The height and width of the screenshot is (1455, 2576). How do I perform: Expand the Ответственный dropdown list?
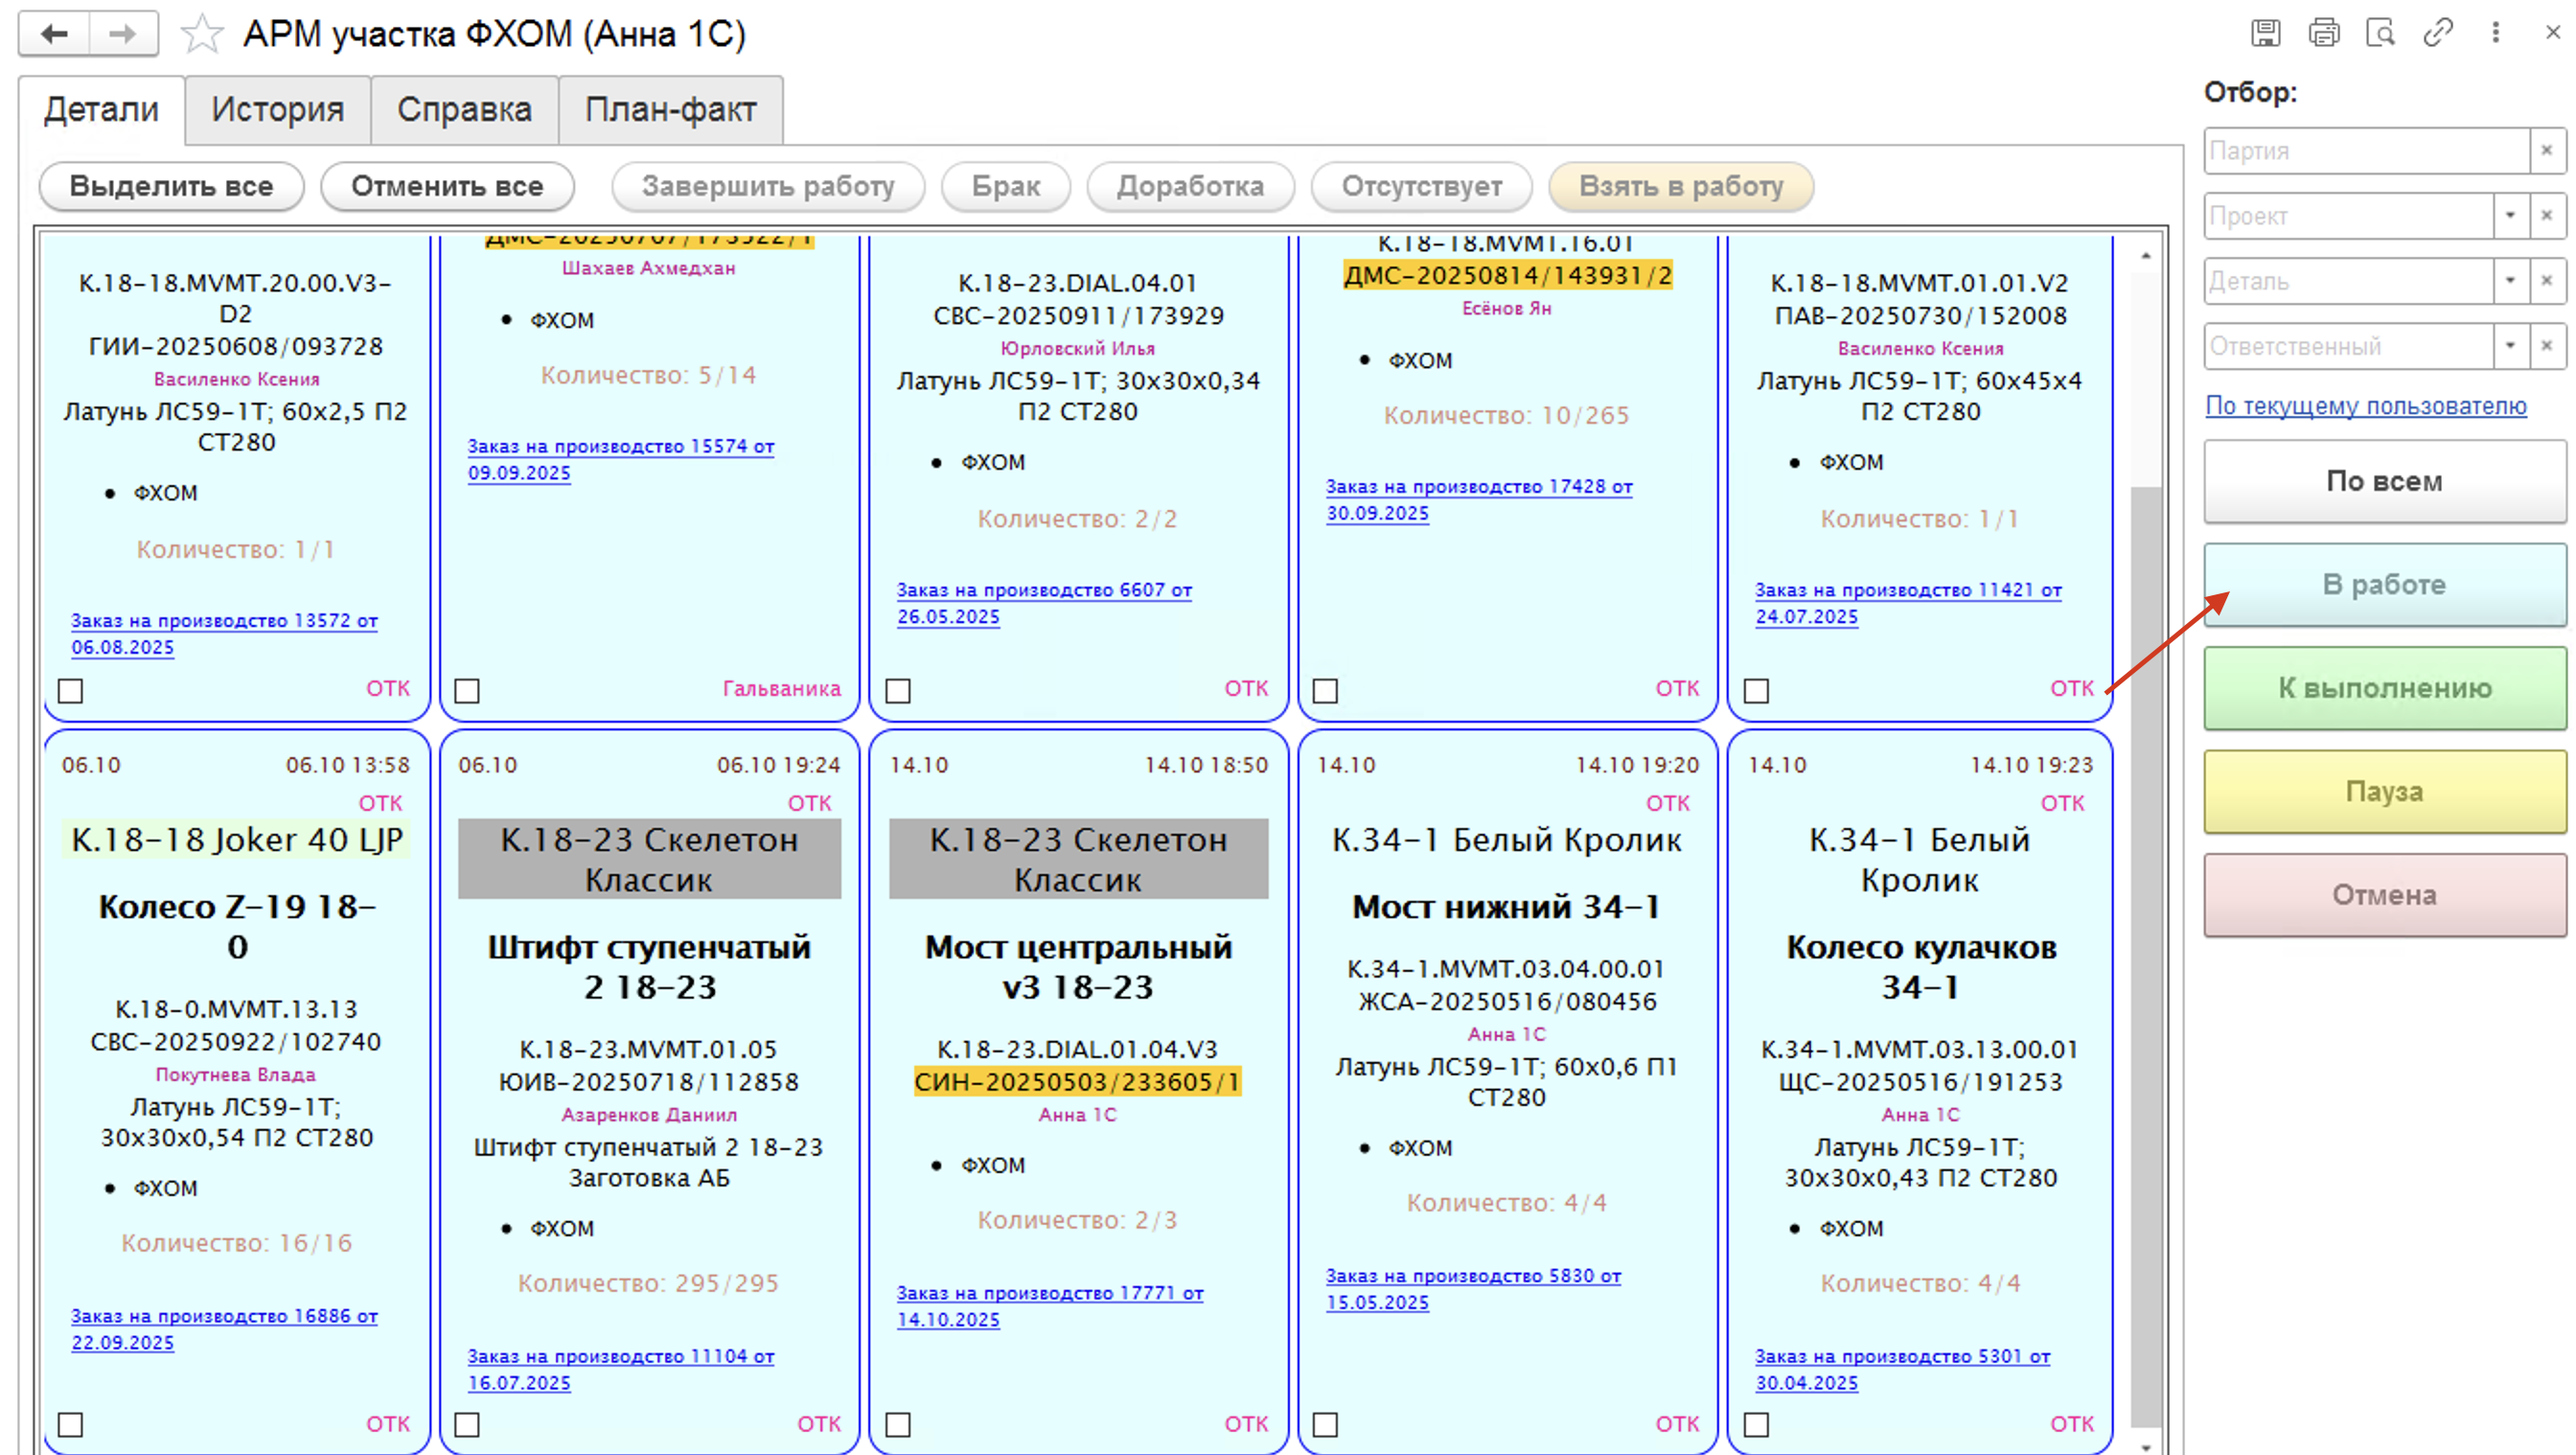tap(2510, 346)
